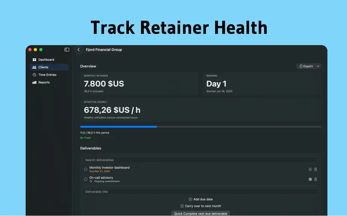Click the On Track status label

click(x=85, y=138)
